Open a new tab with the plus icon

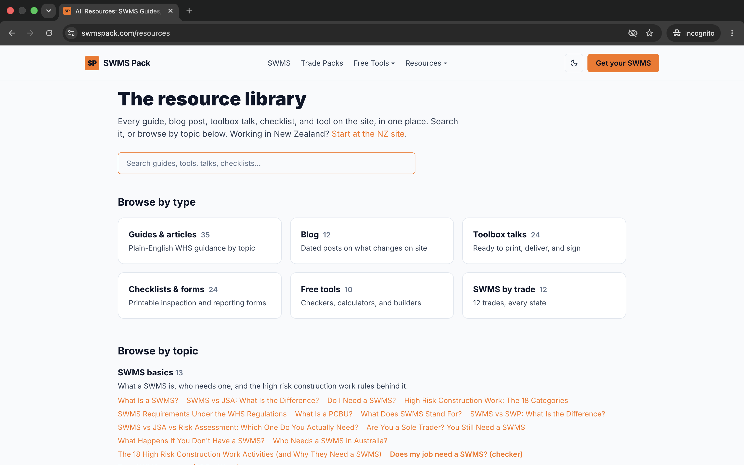189,11
